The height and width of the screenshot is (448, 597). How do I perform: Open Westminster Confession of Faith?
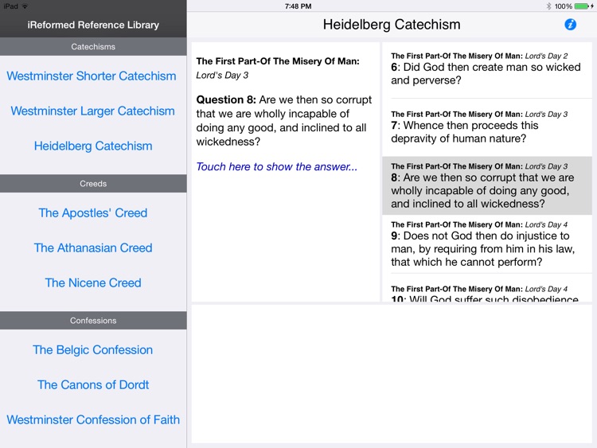pos(93,420)
